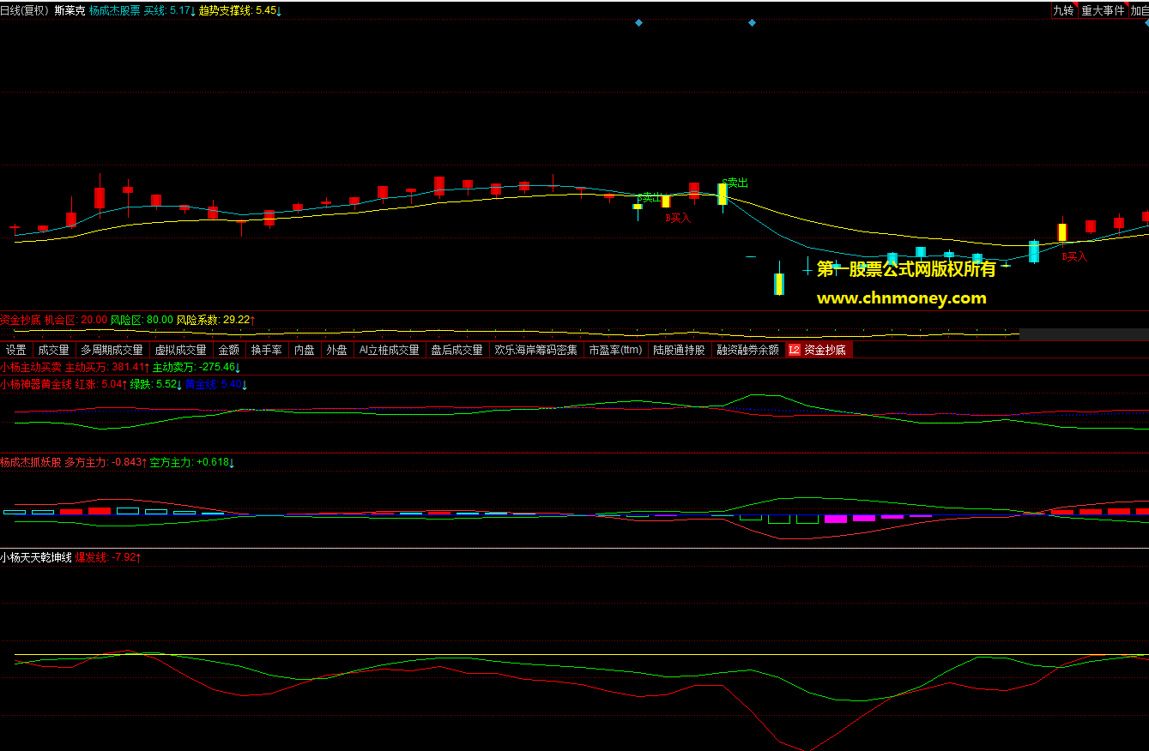Select the 外盘 tab
The image size is (1149, 751).
click(x=336, y=350)
